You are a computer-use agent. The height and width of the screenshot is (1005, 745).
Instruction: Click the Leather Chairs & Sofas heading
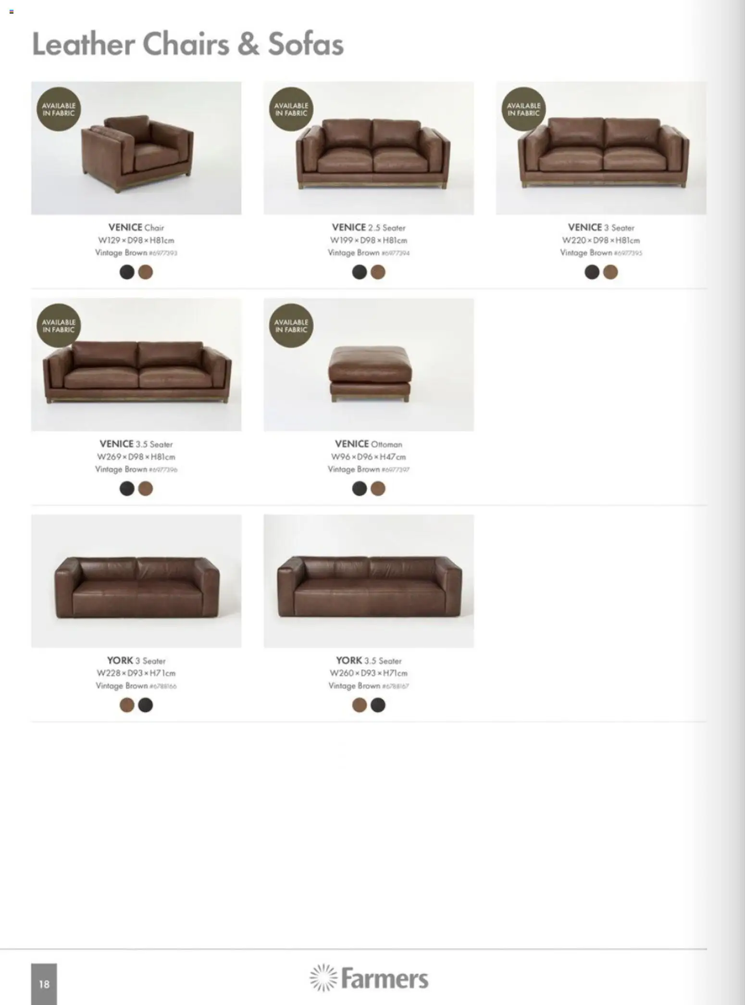point(187,44)
